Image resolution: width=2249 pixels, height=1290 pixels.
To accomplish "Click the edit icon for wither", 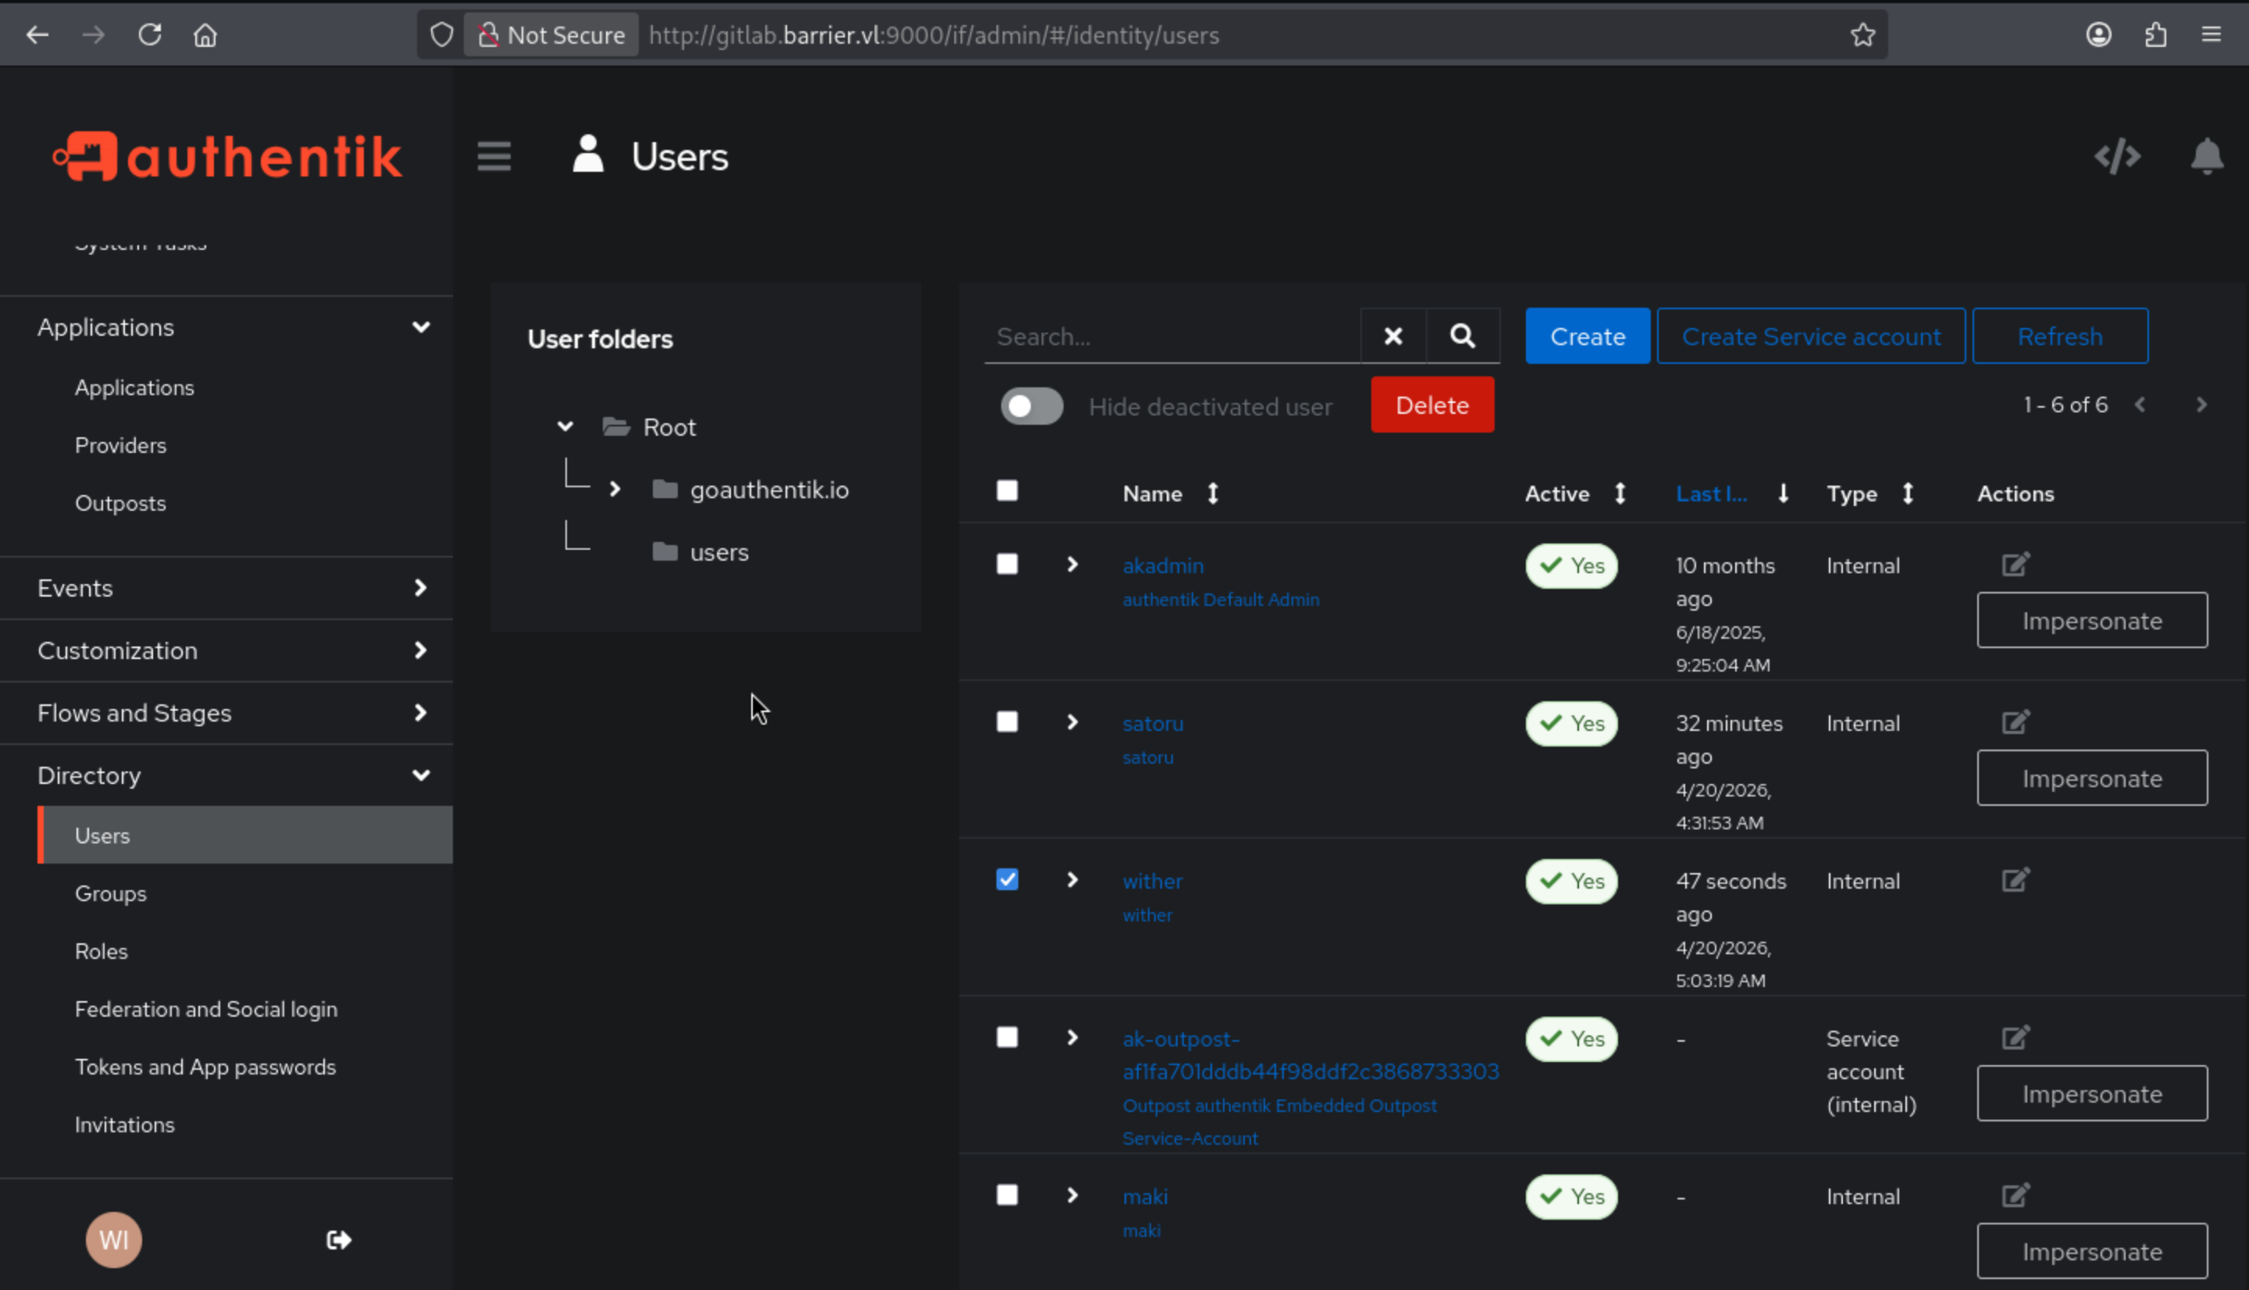I will click(x=2016, y=880).
